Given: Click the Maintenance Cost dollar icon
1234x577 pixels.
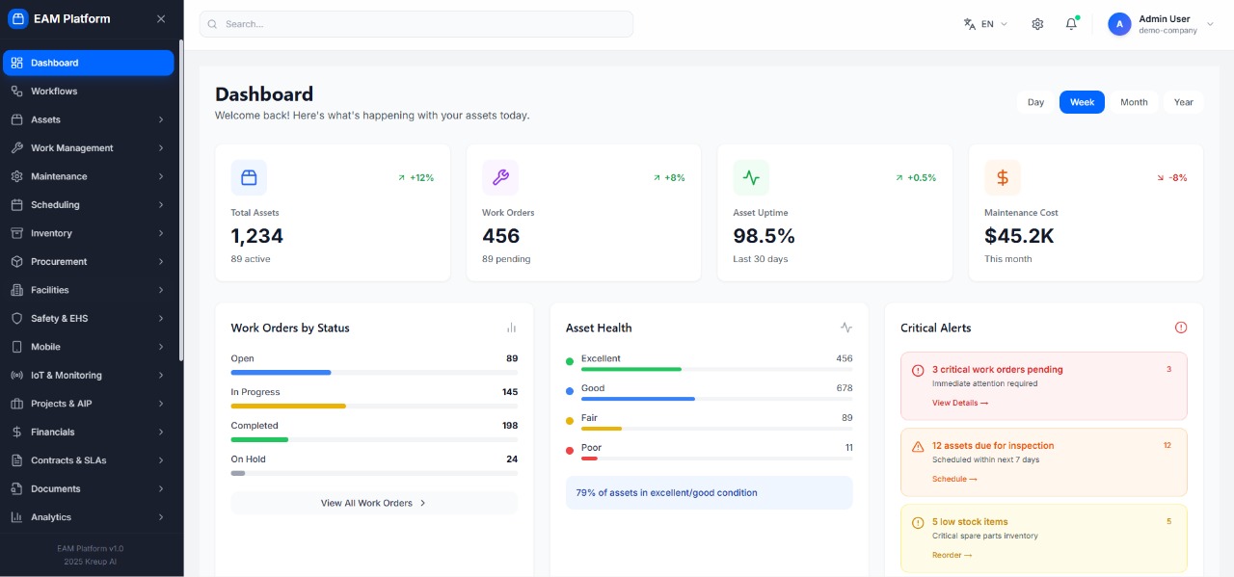Looking at the screenshot, I should (x=1003, y=177).
